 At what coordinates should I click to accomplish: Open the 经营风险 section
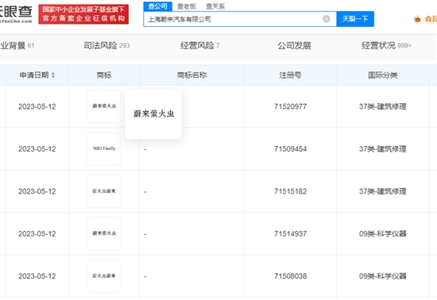[199, 45]
